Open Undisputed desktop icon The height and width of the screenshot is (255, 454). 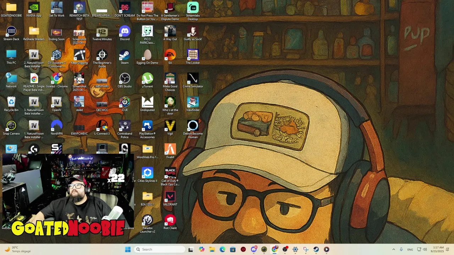coord(147,104)
